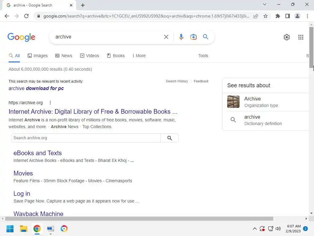
Task: Open the tab search dropdown chevron
Action: (265, 4)
